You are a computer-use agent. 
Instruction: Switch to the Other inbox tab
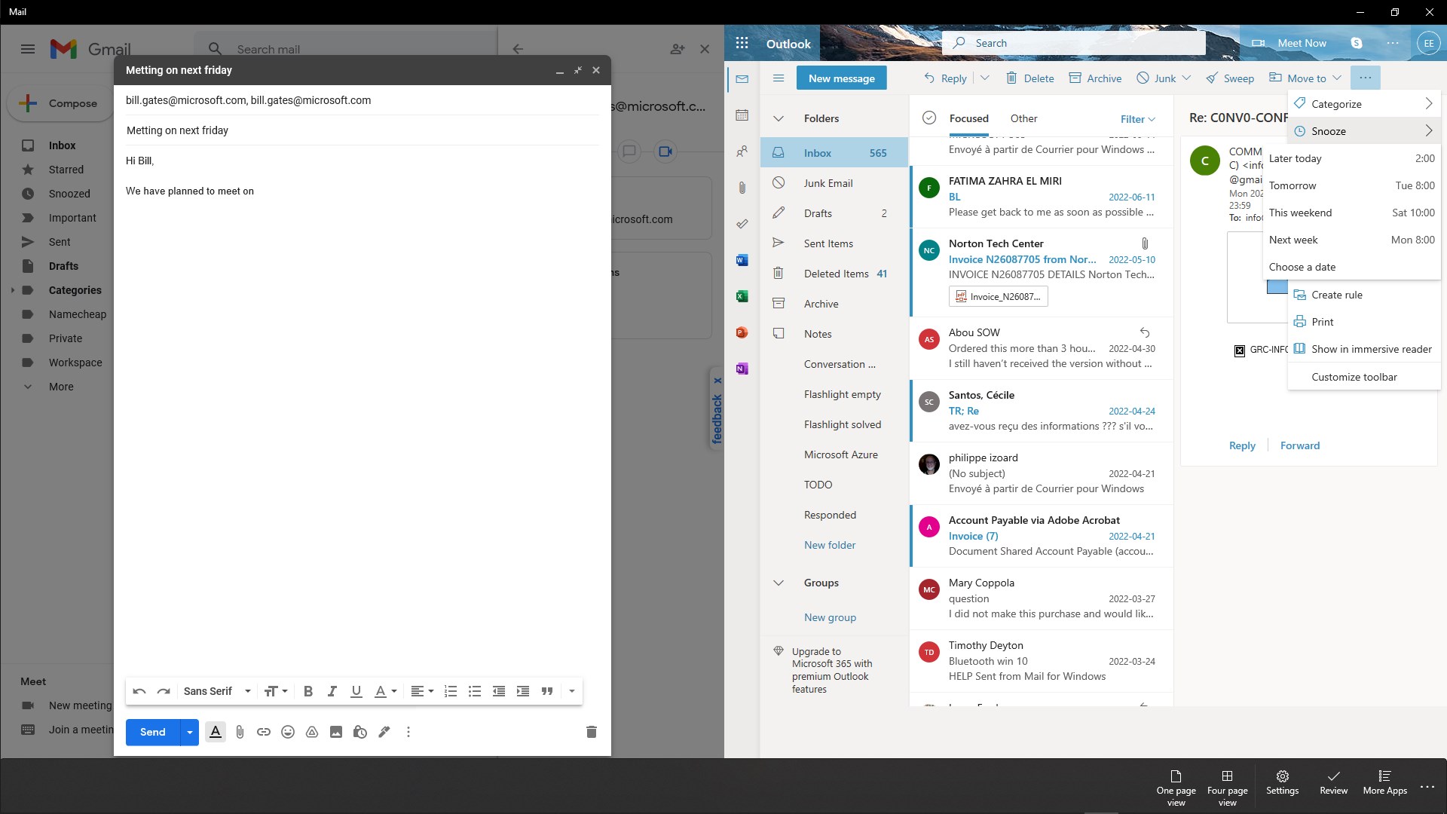pyautogui.click(x=1023, y=118)
